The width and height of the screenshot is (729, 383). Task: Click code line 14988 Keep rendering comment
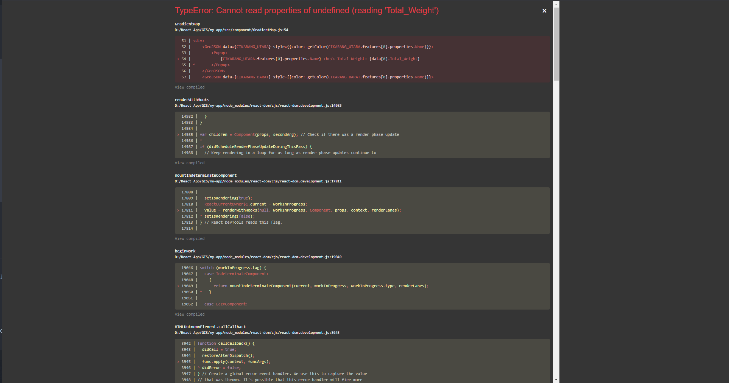[x=279, y=153]
